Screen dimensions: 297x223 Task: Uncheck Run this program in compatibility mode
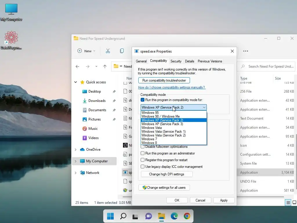(x=142, y=100)
